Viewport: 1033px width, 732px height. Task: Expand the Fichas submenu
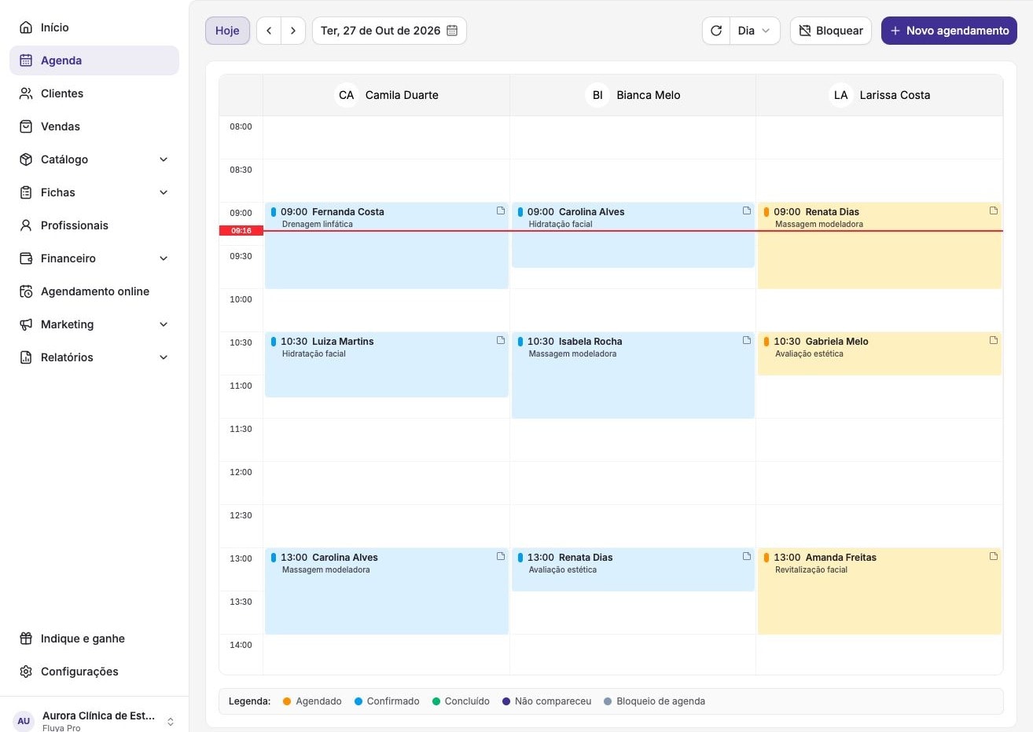tap(164, 192)
